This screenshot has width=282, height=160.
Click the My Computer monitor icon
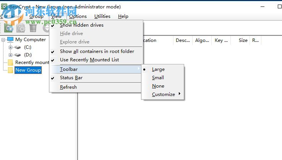[10, 40]
